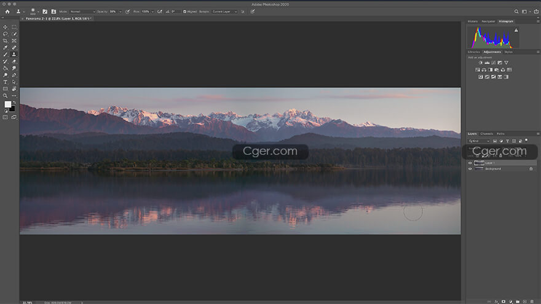The height and width of the screenshot is (304, 541).
Task: Select the Spot Healing Brush tool
Action: [14, 47]
